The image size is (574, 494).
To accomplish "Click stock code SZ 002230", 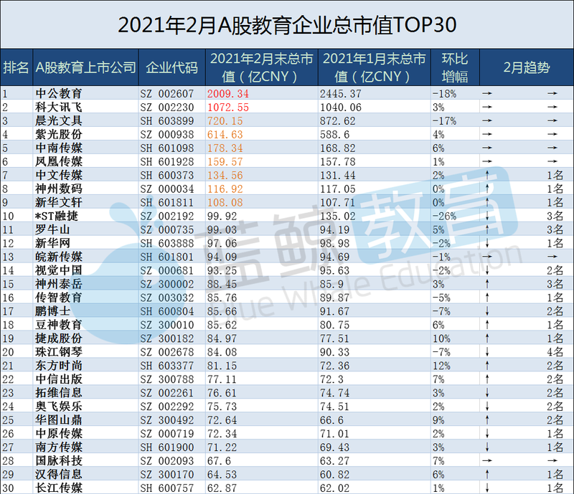I will [x=167, y=108].
